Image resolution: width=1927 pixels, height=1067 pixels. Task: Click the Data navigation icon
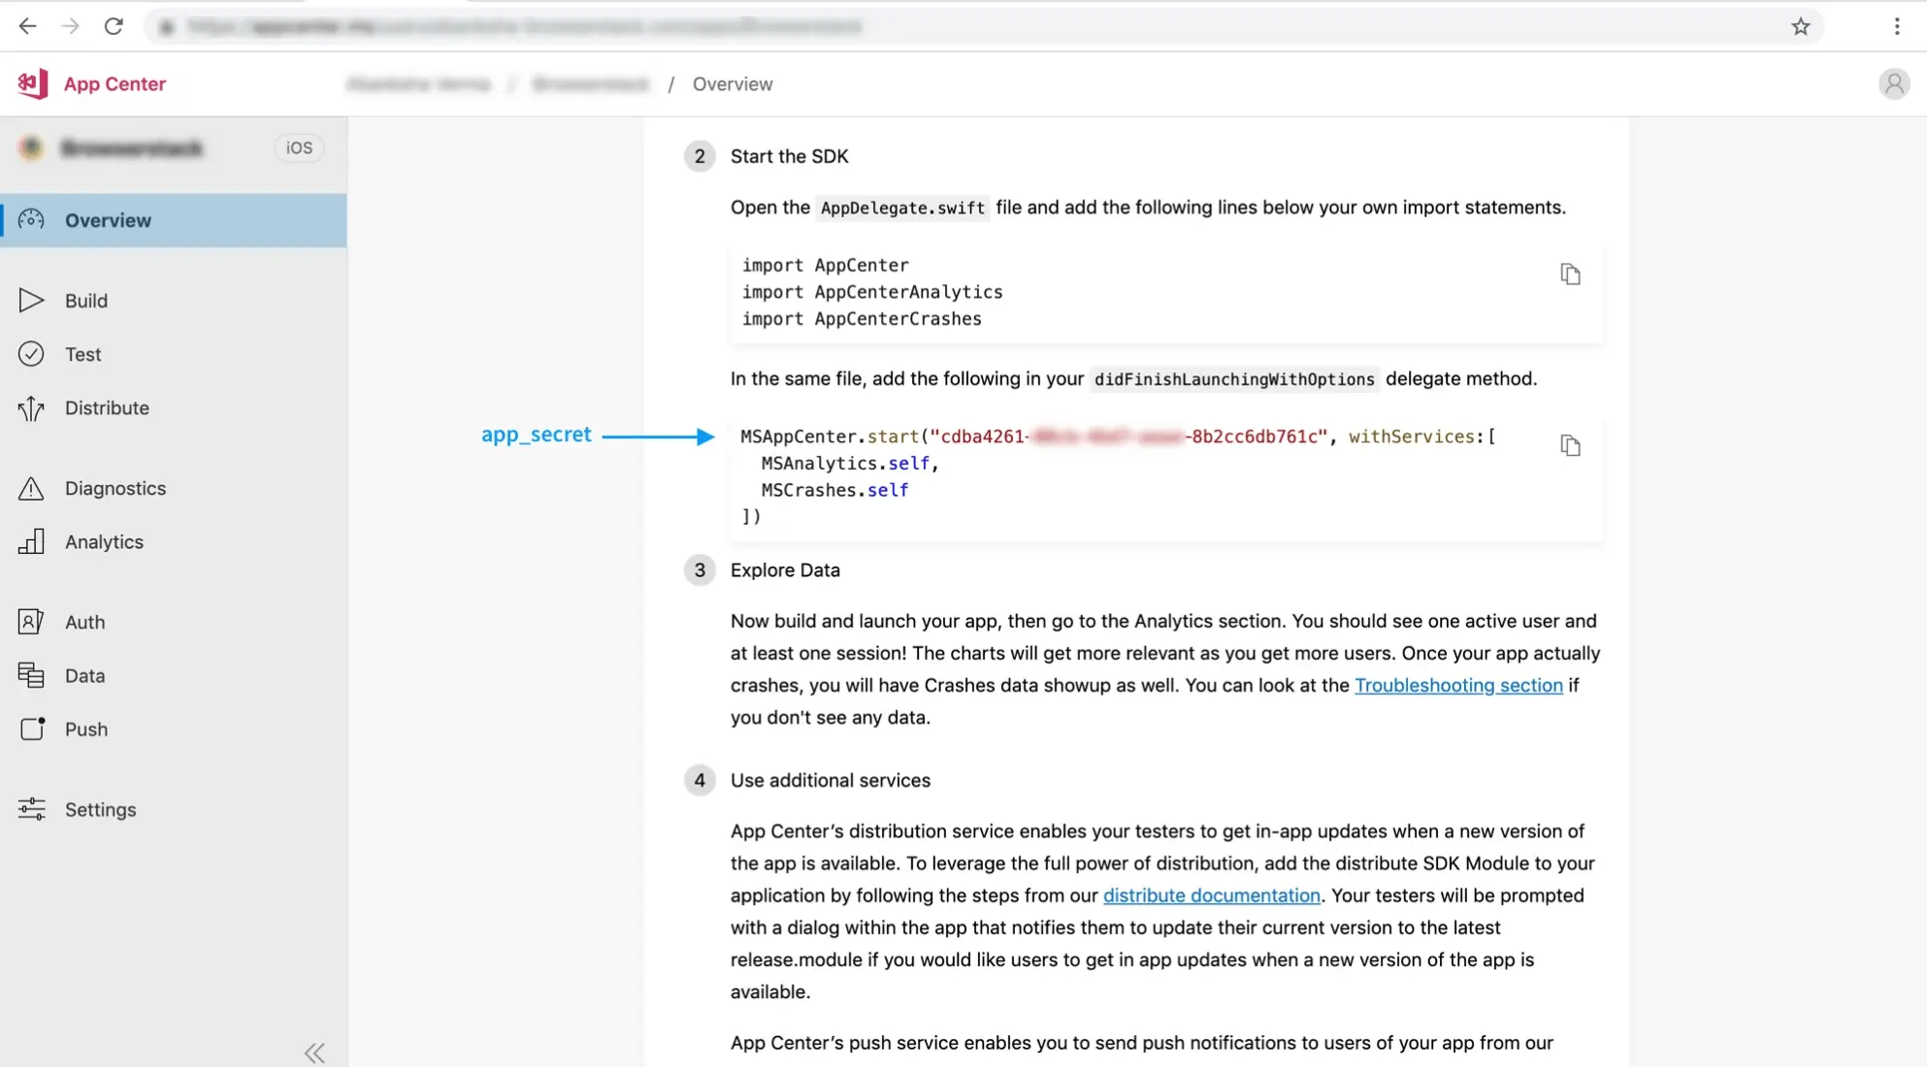coord(32,674)
